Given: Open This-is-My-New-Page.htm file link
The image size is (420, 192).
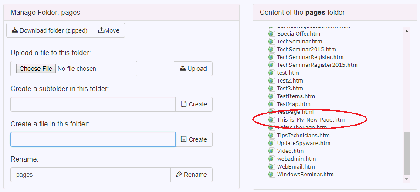Looking at the screenshot, I should pyautogui.click(x=311, y=119).
